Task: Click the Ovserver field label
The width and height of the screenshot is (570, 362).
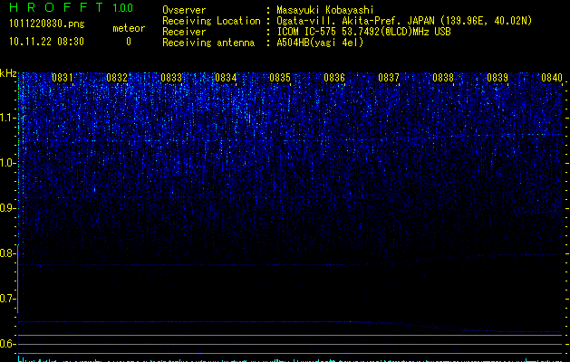Action: 184,10
